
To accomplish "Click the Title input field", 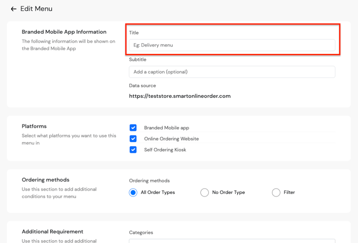I will click(232, 45).
